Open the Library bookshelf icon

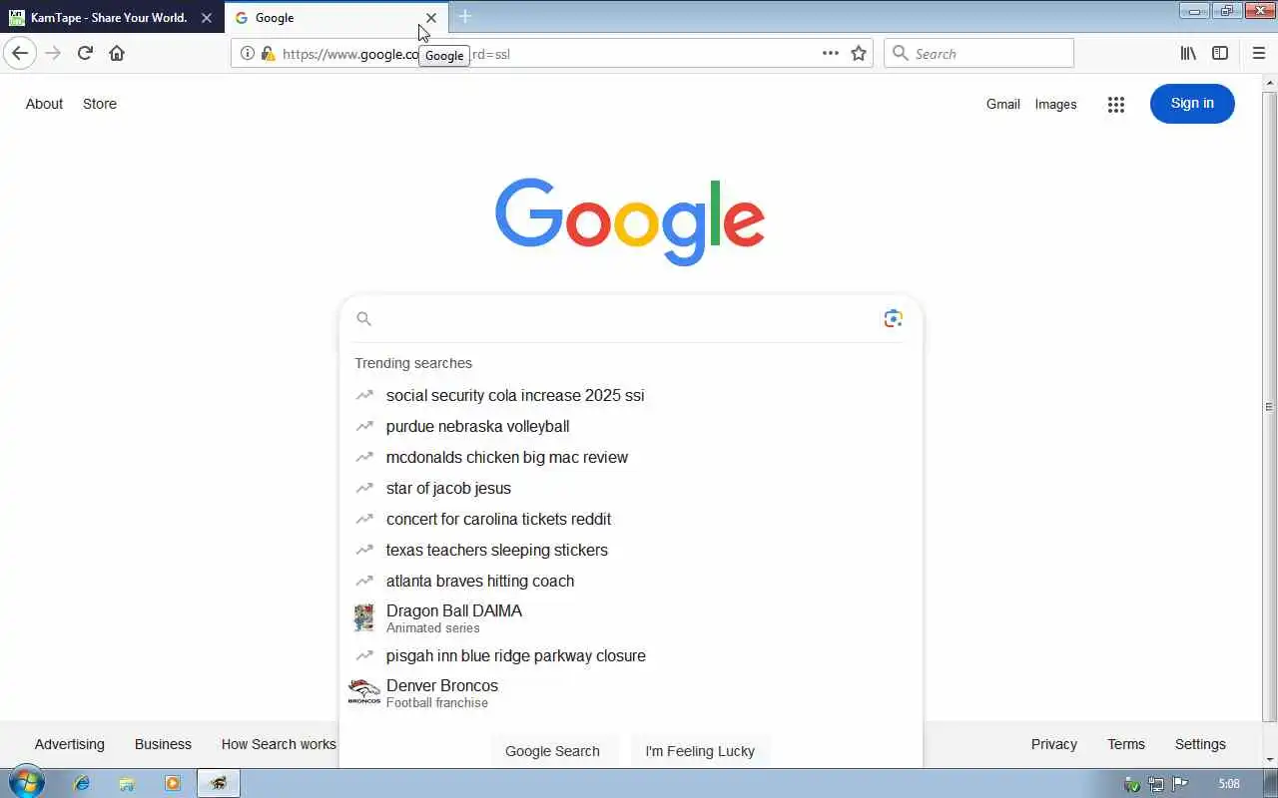[1188, 54]
